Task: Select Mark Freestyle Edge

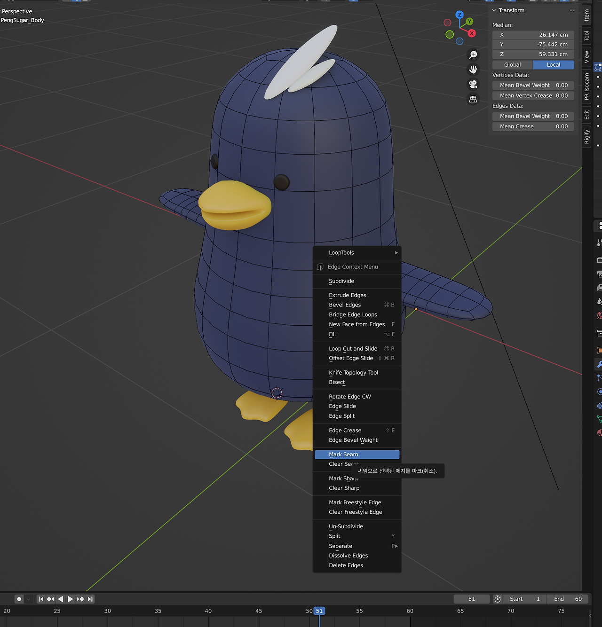Action: [x=357, y=502]
